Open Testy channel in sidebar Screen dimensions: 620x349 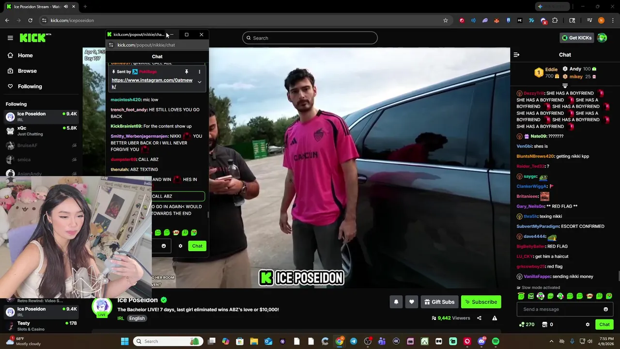41,326
